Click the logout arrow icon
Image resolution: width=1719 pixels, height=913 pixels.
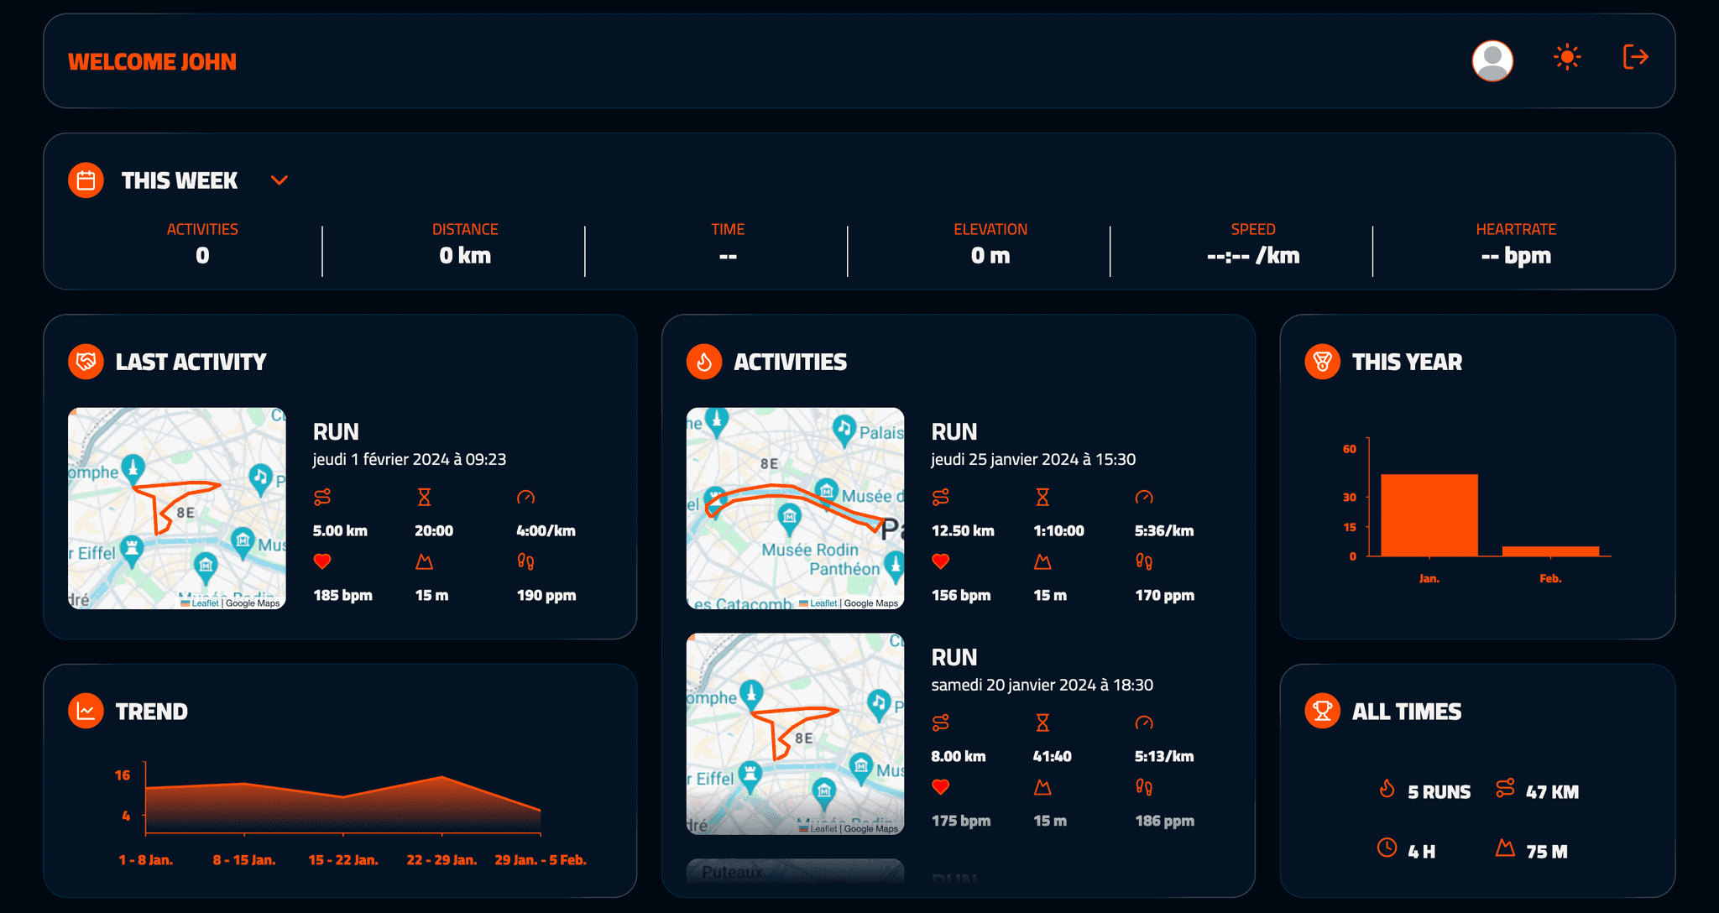(x=1635, y=57)
